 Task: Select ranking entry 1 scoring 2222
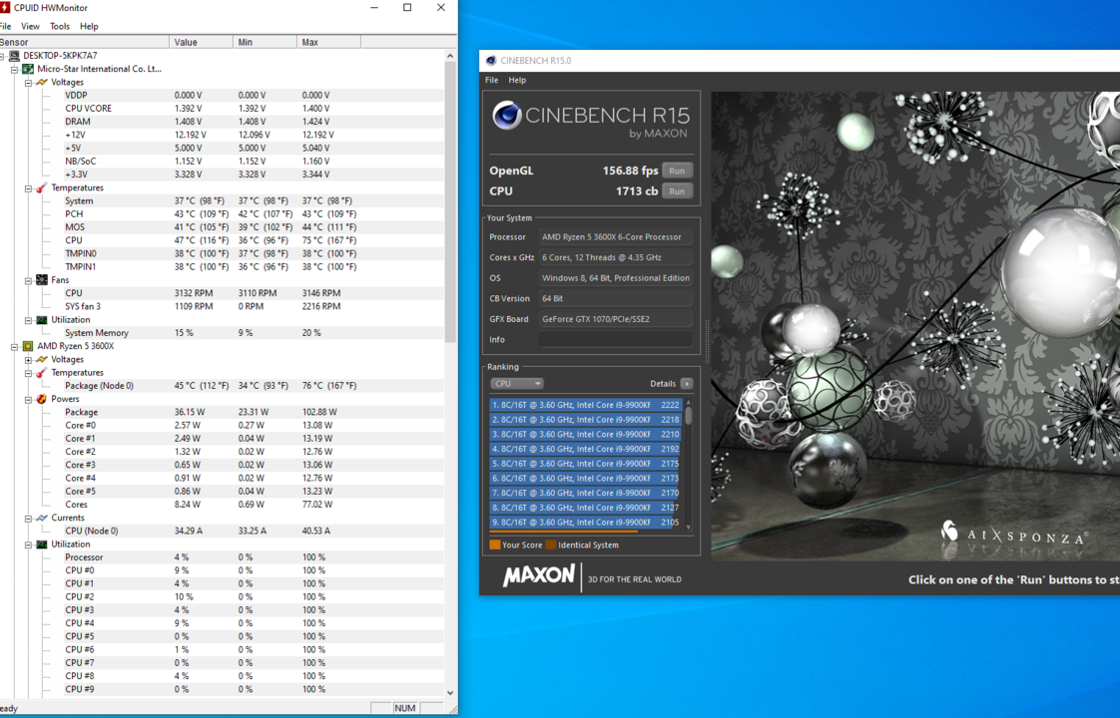[586, 405]
